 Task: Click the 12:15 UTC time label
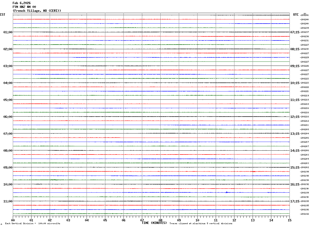click(295, 117)
